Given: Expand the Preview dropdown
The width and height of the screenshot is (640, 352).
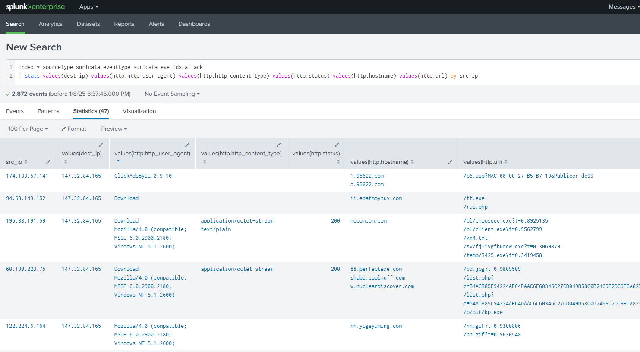Looking at the screenshot, I should (x=113, y=129).
